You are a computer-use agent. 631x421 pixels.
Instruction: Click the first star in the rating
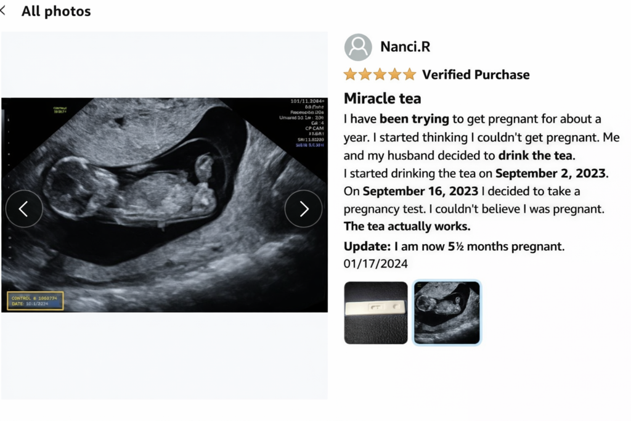point(351,75)
